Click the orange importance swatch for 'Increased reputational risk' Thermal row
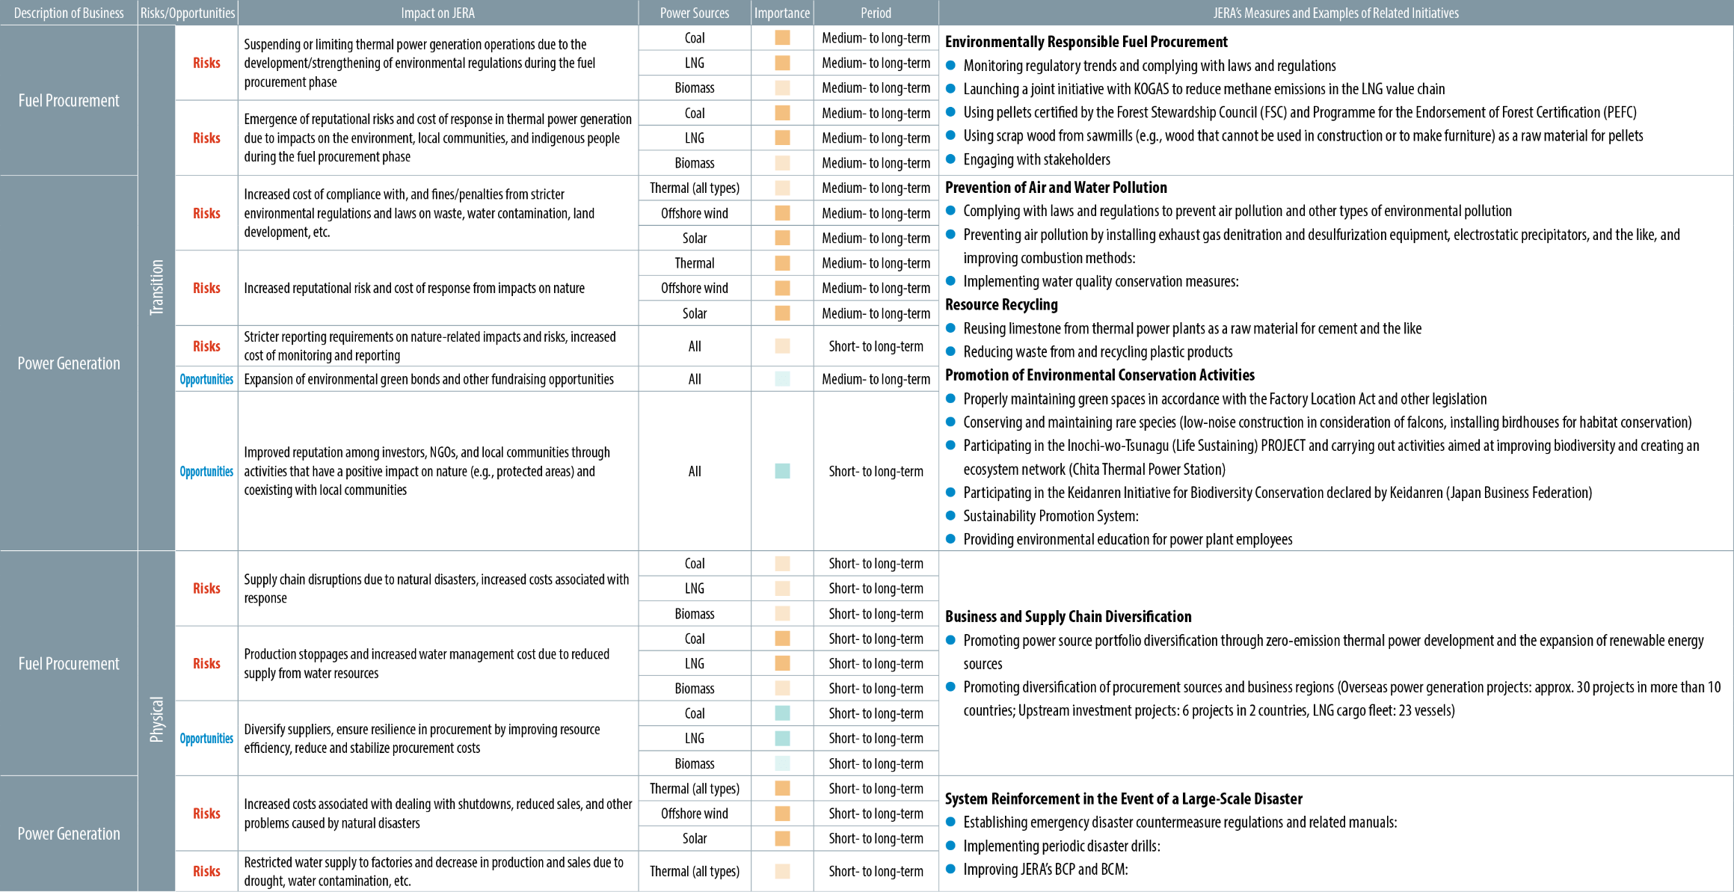1734x892 pixels. point(782,263)
